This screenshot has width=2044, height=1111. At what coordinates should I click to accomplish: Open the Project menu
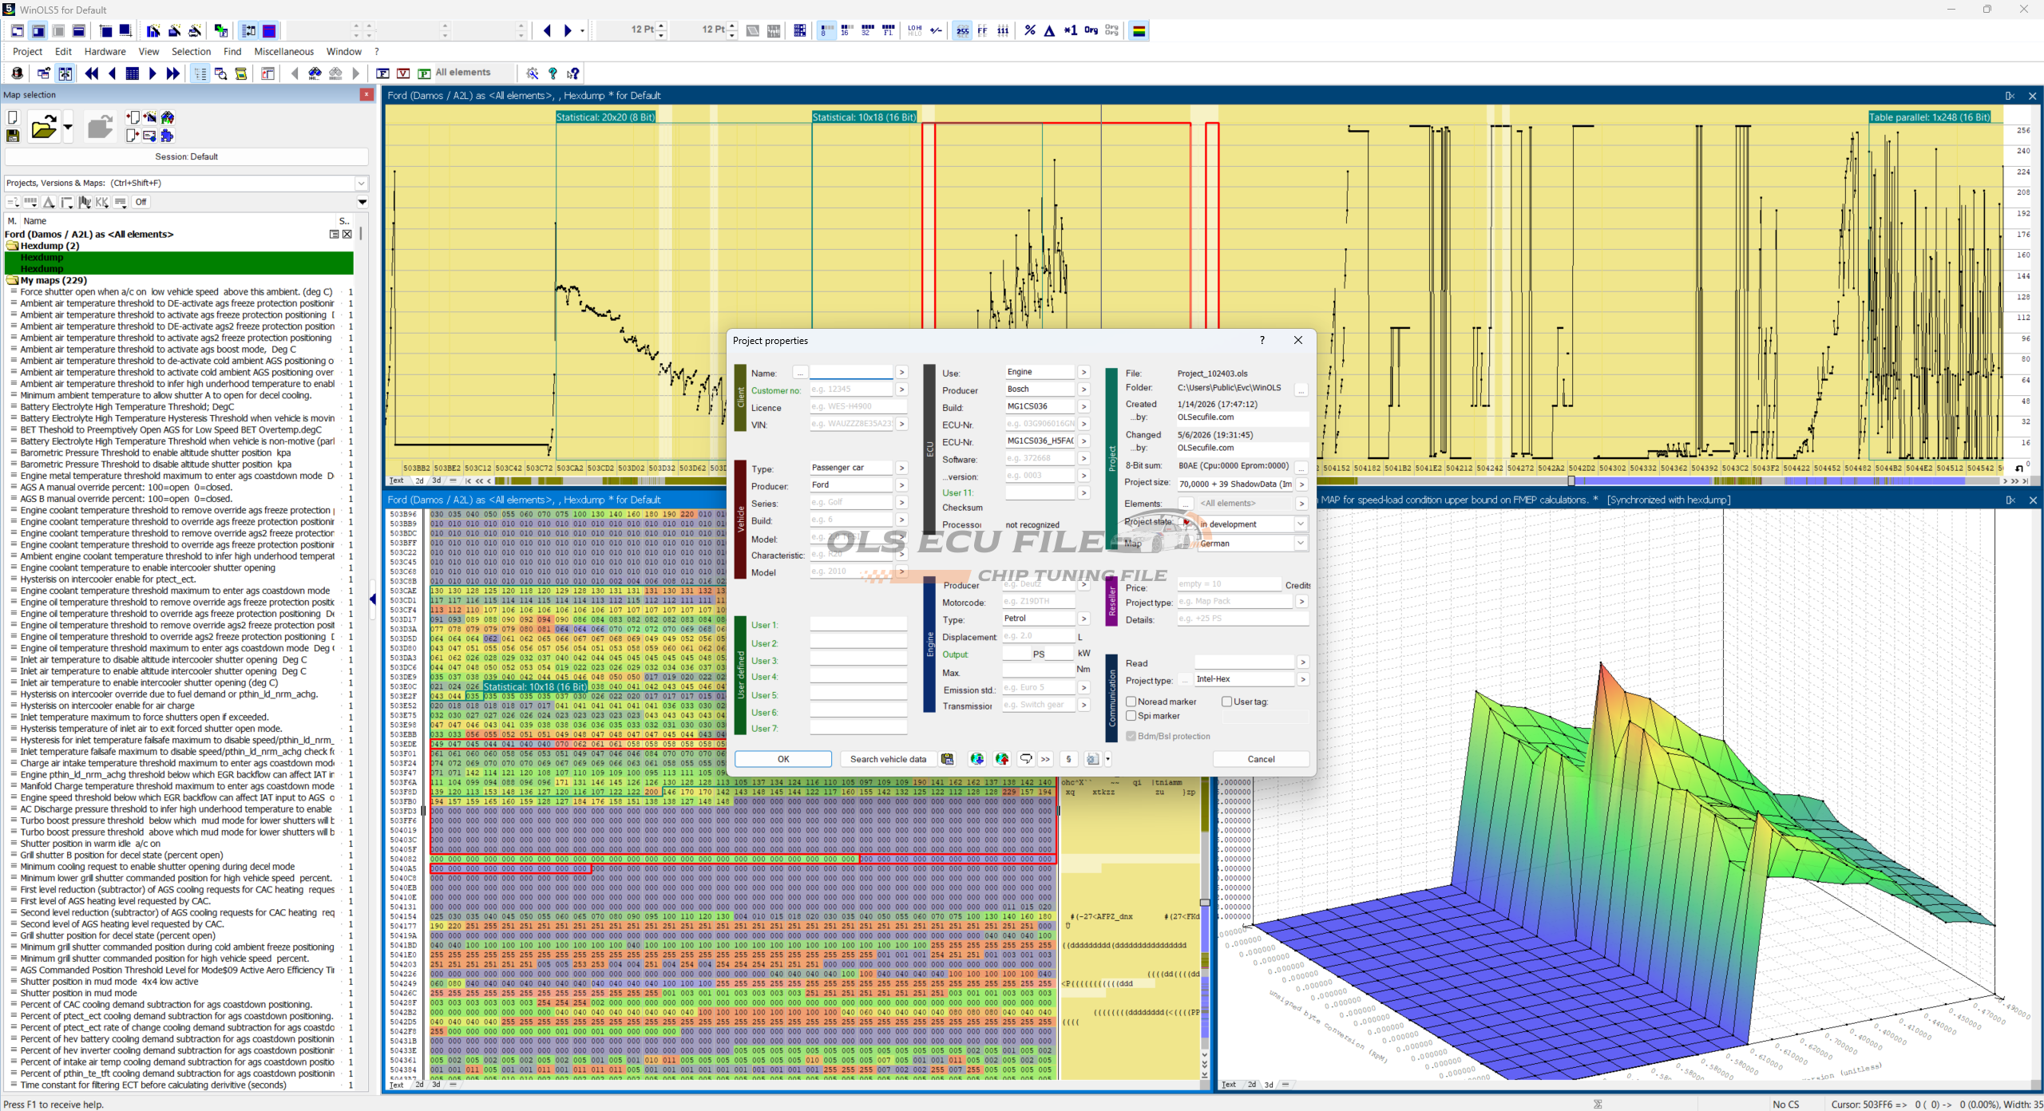(x=27, y=52)
